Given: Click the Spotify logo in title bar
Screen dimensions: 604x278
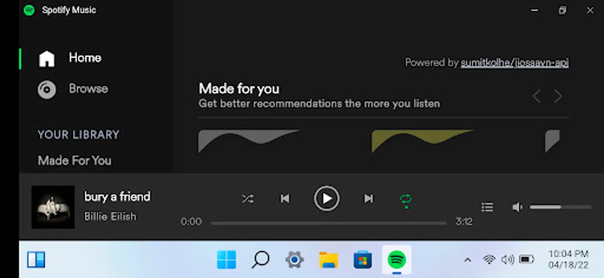Looking at the screenshot, I should [29, 10].
